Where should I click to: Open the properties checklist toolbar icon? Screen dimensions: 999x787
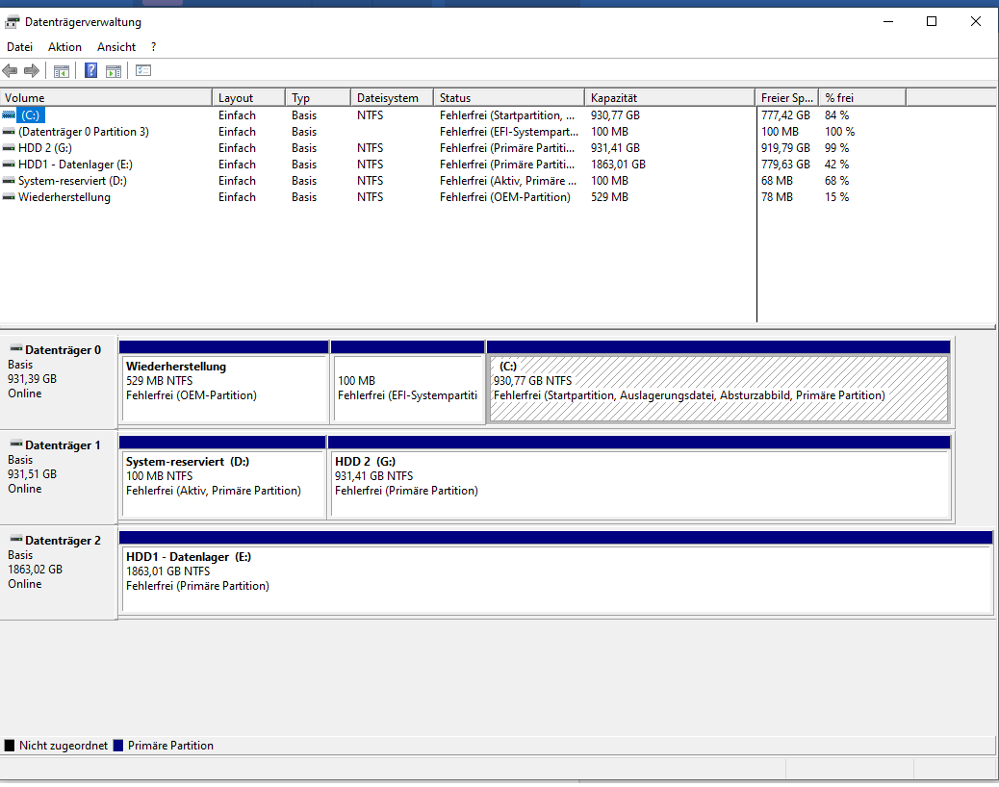pyautogui.click(x=143, y=70)
